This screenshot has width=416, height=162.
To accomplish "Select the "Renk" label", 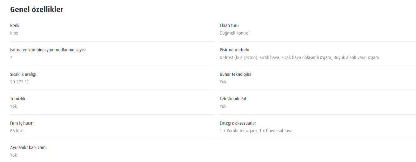I will (x=15, y=25).
